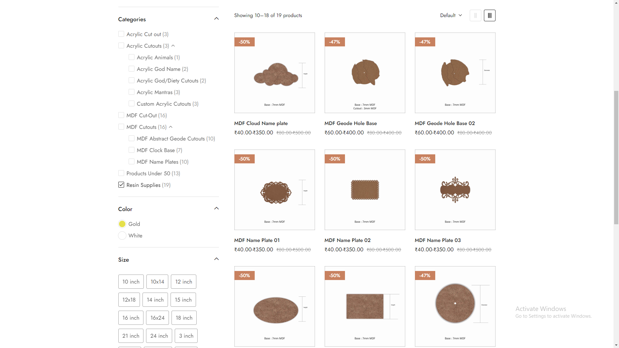The height and width of the screenshot is (348, 619).
Task: Filter by 12x18 size
Action: (129, 300)
